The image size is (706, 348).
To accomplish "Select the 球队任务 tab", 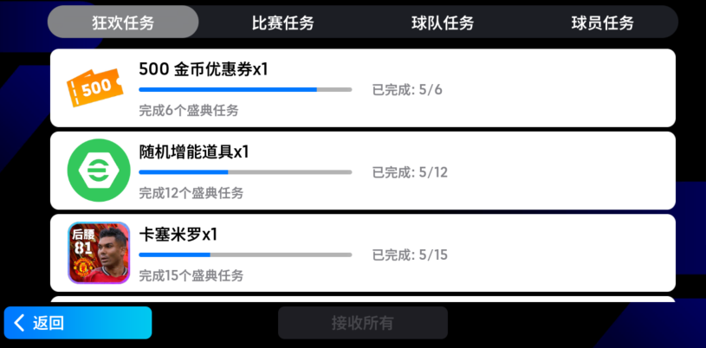I will (443, 23).
